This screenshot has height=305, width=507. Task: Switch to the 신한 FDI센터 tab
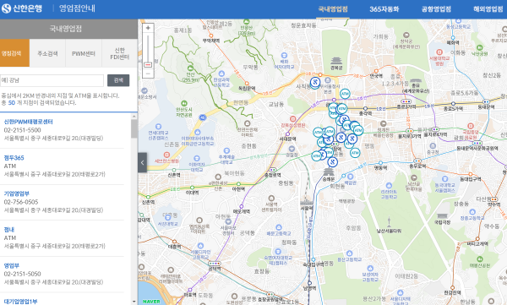point(120,53)
